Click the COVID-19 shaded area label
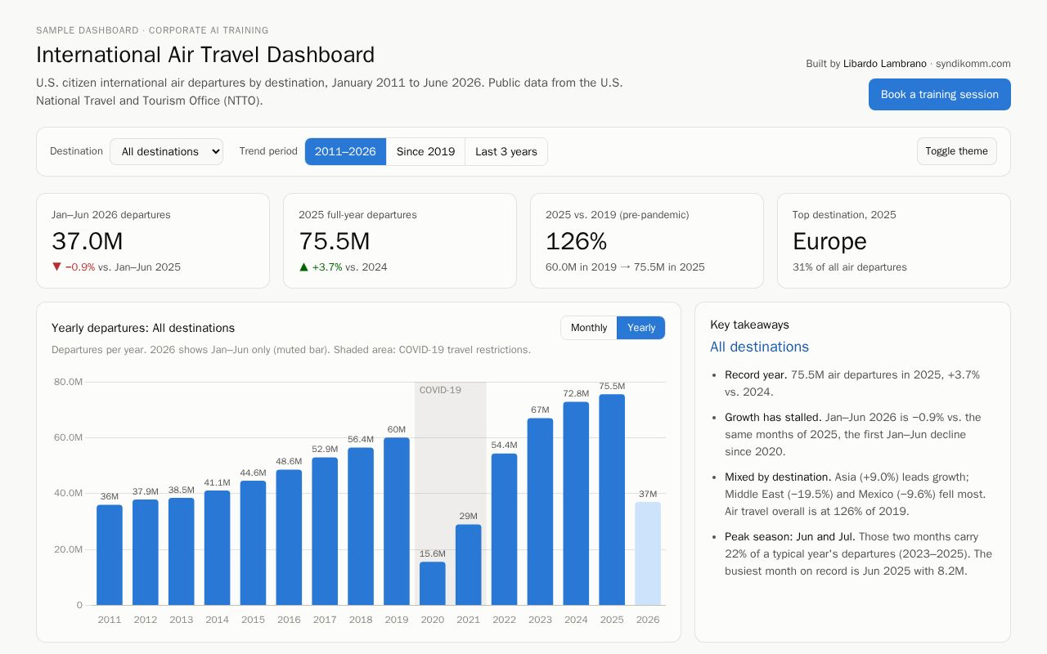This screenshot has width=1047, height=654. 440,390
